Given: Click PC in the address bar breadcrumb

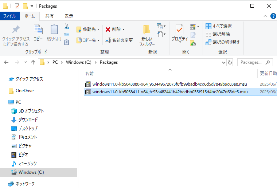Looking at the screenshot, I should tap(55, 62).
